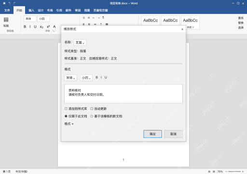The height and width of the screenshot is (174, 247).
Task: Click the bullet list icon in paragraph group
Action: [x=83, y=18]
